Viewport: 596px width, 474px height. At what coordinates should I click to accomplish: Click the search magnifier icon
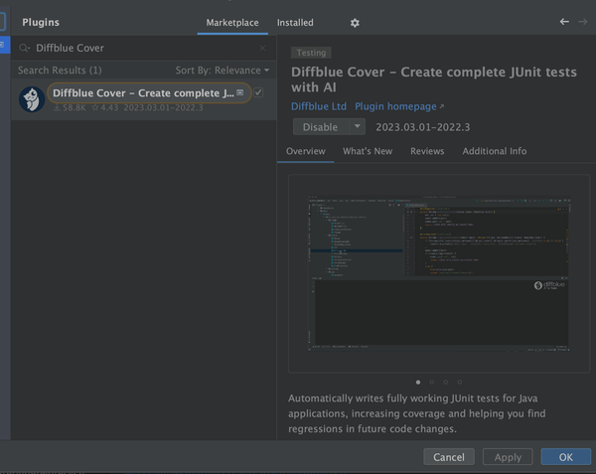tap(25, 48)
